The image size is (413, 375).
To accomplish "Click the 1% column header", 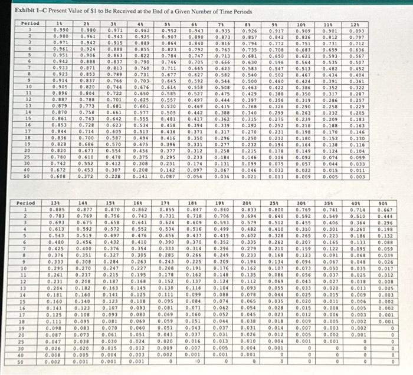I will pos(61,24).
